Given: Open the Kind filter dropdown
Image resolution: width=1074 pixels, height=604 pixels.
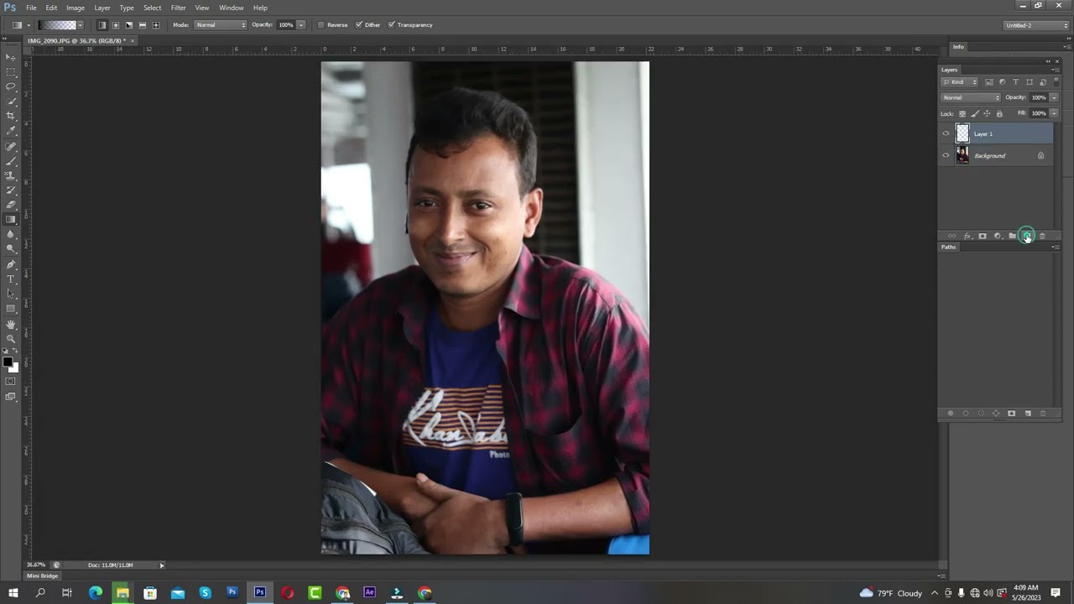Looking at the screenshot, I should [960, 82].
